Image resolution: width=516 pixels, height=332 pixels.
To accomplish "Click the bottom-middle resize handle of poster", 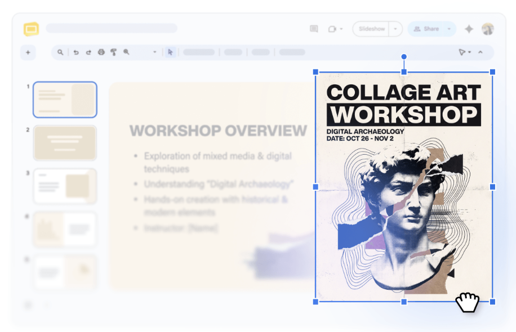I will coord(404,302).
